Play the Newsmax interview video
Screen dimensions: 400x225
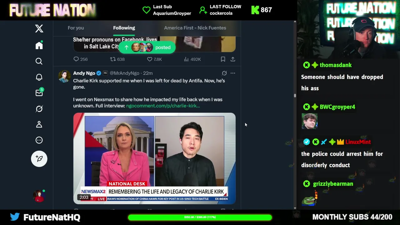pyautogui.click(x=154, y=158)
